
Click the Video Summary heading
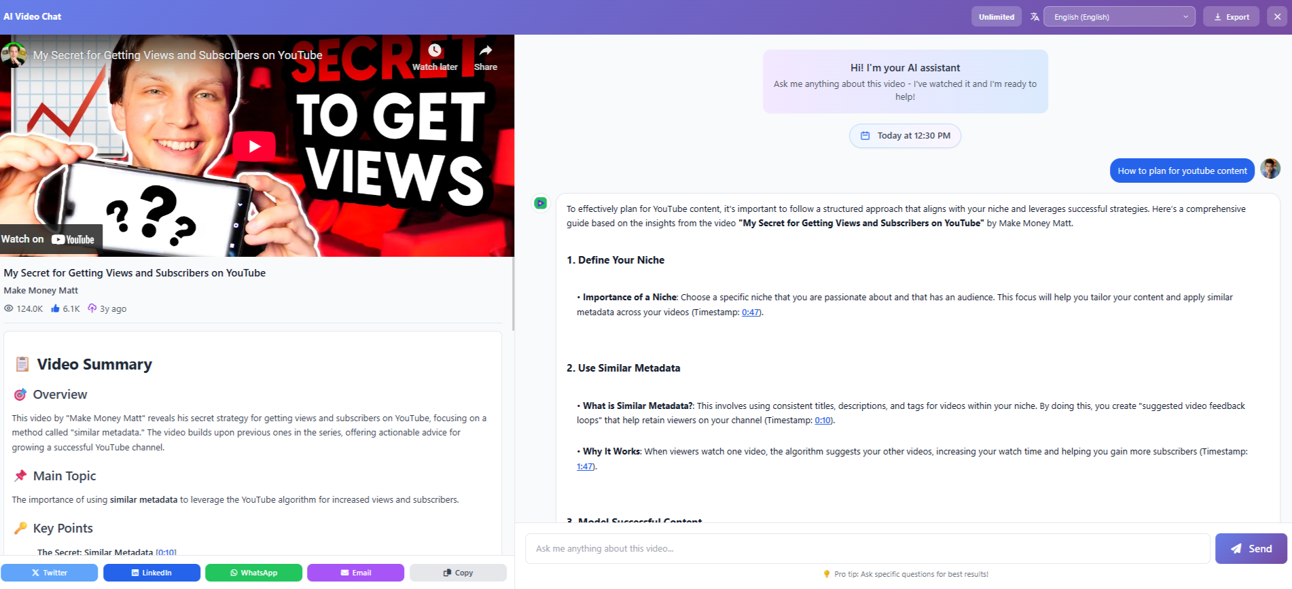[94, 364]
